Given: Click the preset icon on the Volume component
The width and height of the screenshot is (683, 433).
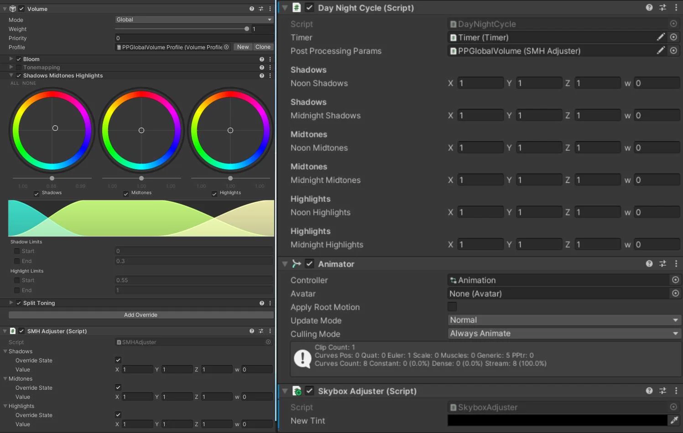Looking at the screenshot, I should click(261, 8).
